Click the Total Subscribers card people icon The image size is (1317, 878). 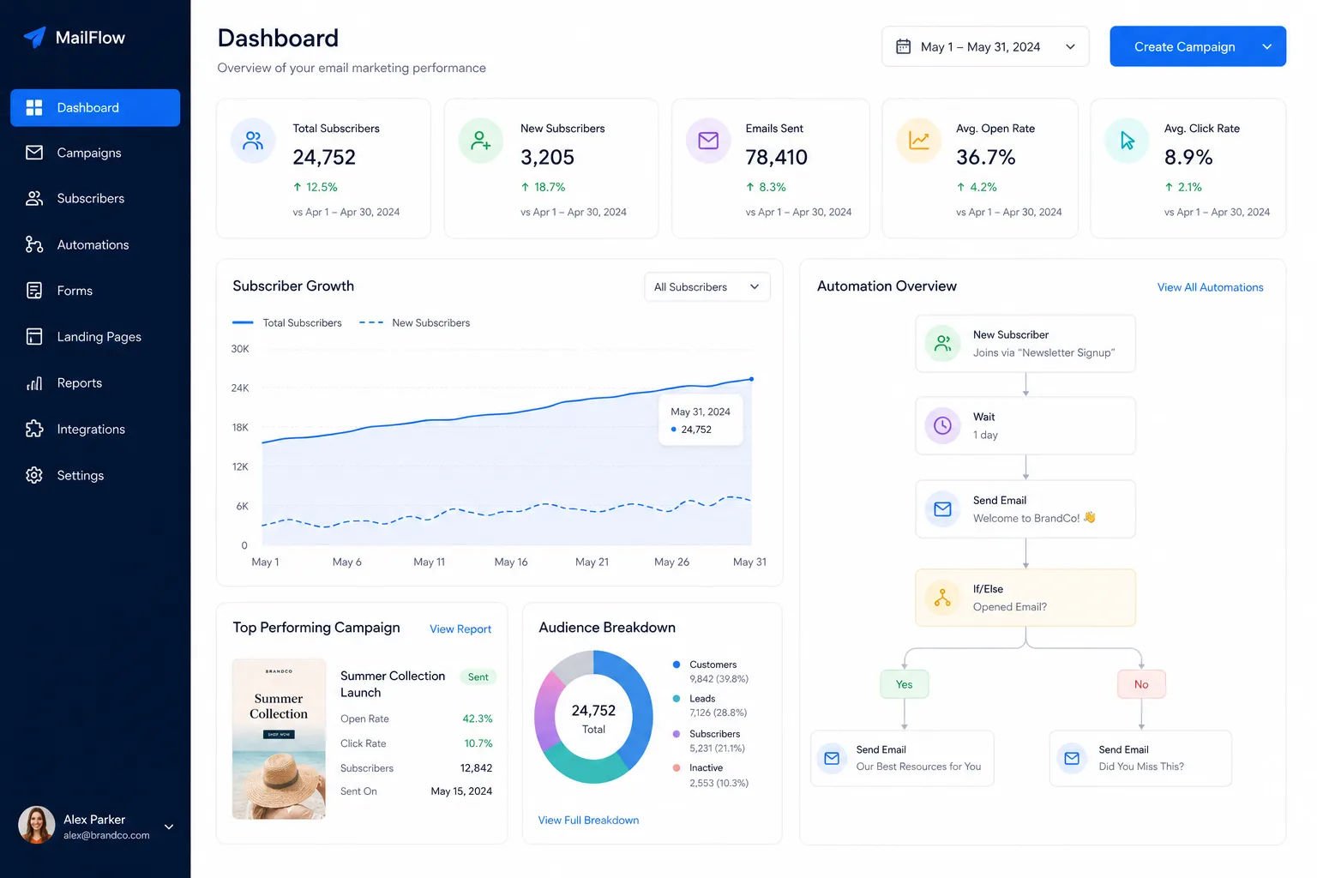(x=253, y=141)
